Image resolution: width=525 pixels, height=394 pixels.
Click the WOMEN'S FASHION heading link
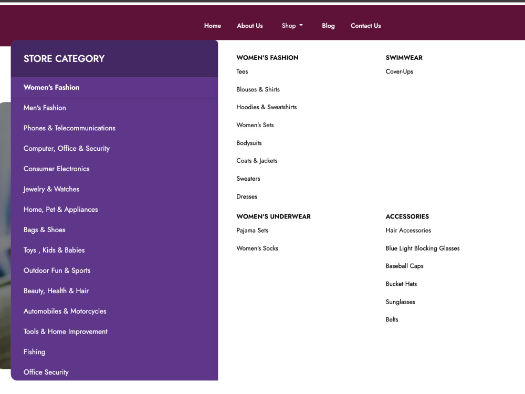coord(267,58)
